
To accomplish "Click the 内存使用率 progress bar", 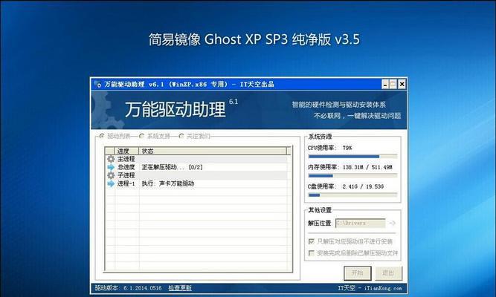I will (x=352, y=176).
